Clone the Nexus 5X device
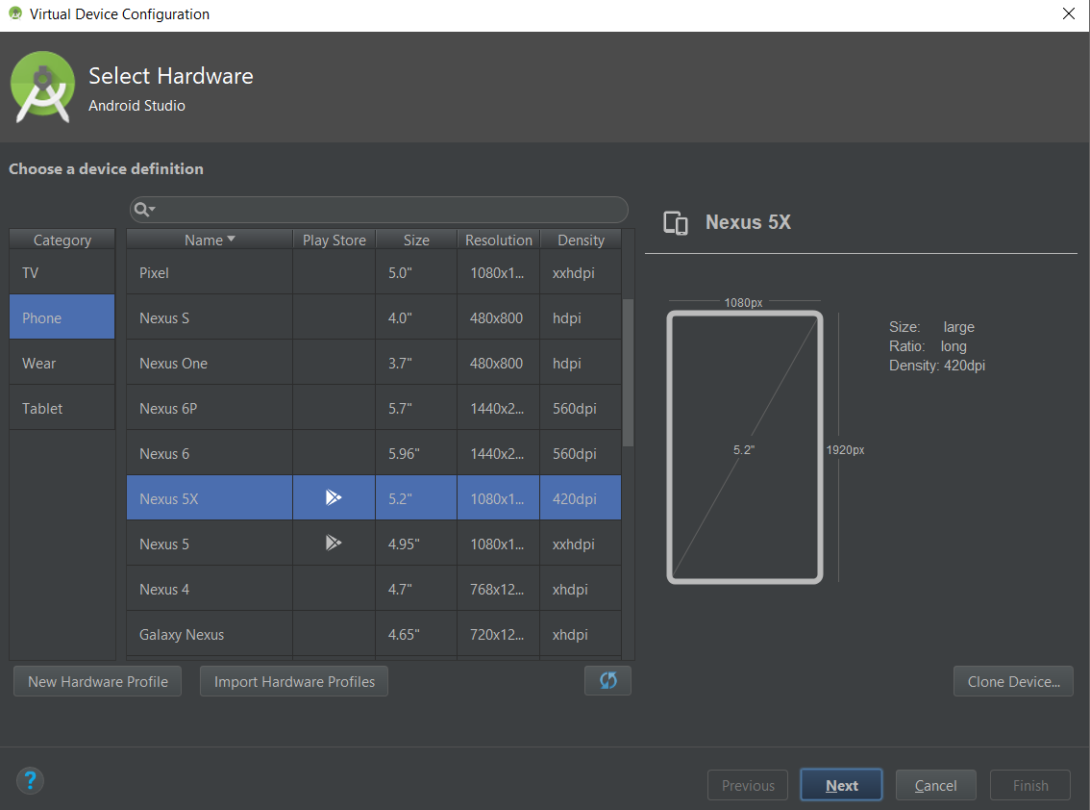Viewport: 1090px width, 810px height. pos(1013,680)
